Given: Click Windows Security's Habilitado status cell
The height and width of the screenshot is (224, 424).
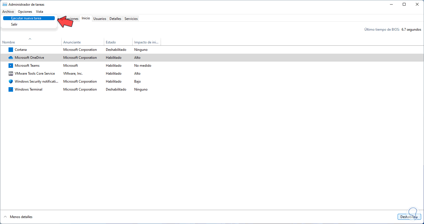Looking at the screenshot, I should (114, 81).
